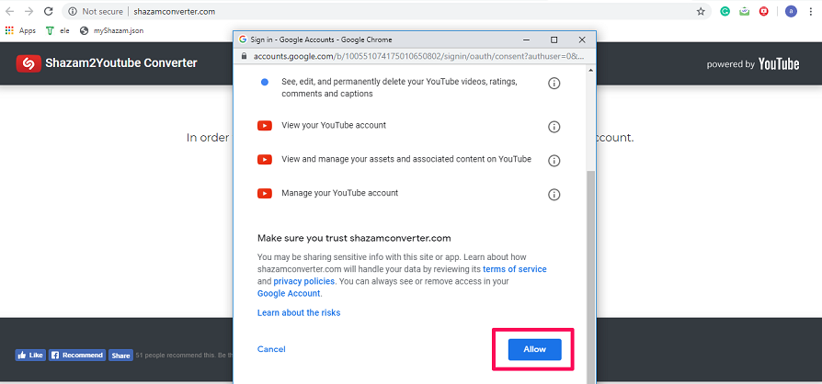Click the Facebook Like button
Image resolution: width=822 pixels, height=384 pixels.
pyautogui.click(x=30, y=356)
